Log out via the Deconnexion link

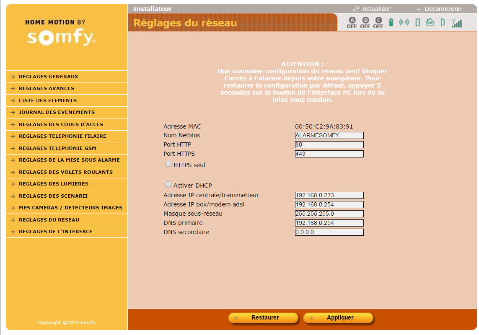[x=443, y=9]
